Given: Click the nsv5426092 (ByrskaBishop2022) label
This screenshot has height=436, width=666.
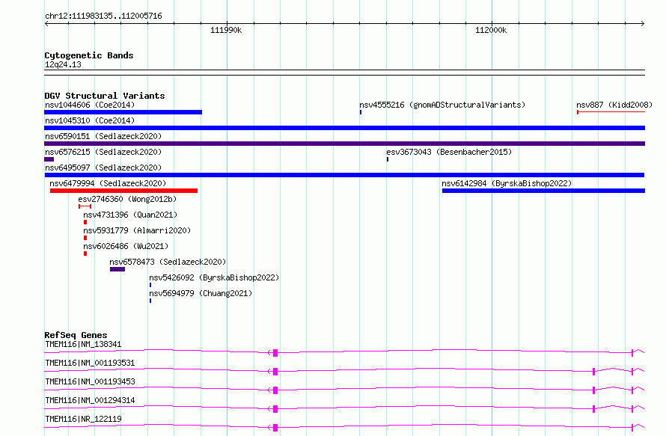Looking at the screenshot, I should 214,277.
